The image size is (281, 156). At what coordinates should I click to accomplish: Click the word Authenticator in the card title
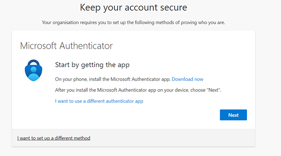point(86,46)
